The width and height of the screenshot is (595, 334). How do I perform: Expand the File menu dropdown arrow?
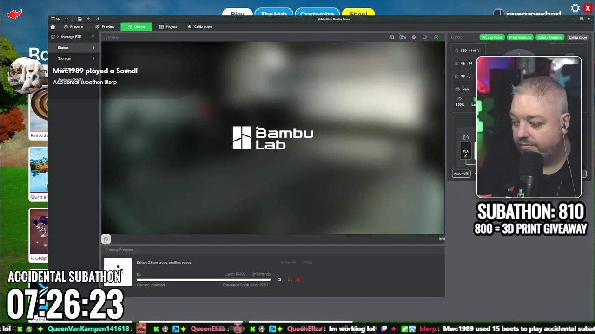(x=66, y=19)
